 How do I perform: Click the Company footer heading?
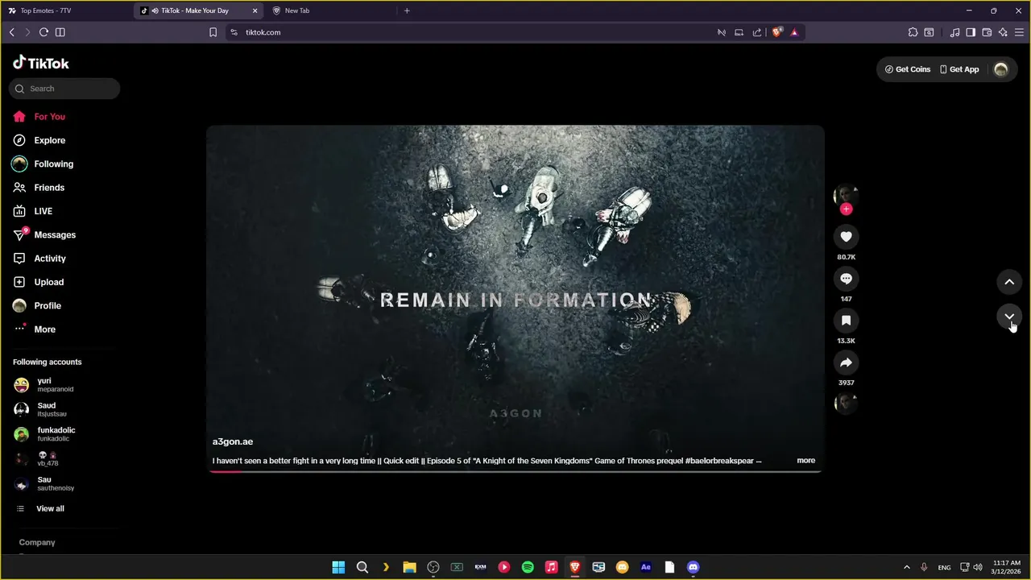click(37, 542)
